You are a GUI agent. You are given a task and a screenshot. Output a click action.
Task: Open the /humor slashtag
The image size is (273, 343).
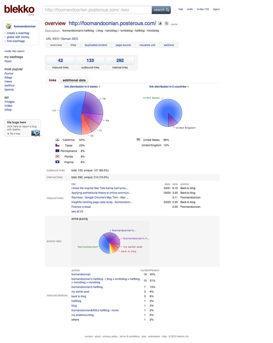[9, 73]
